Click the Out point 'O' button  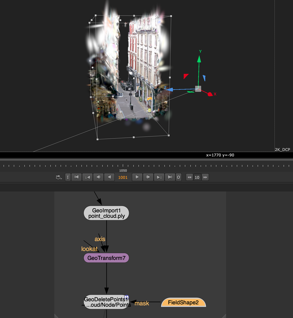click(x=178, y=177)
